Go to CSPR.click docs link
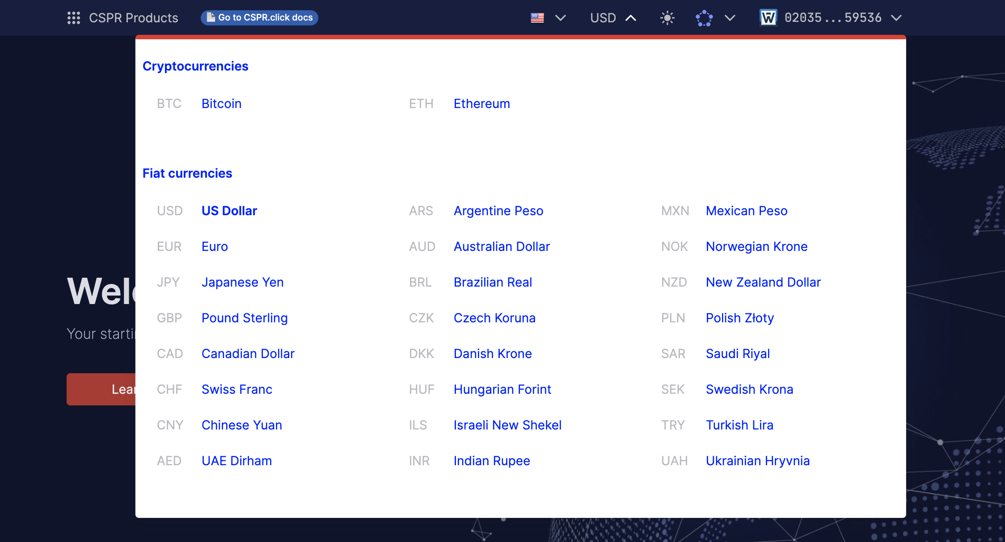1005x542 pixels. [x=265, y=17]
